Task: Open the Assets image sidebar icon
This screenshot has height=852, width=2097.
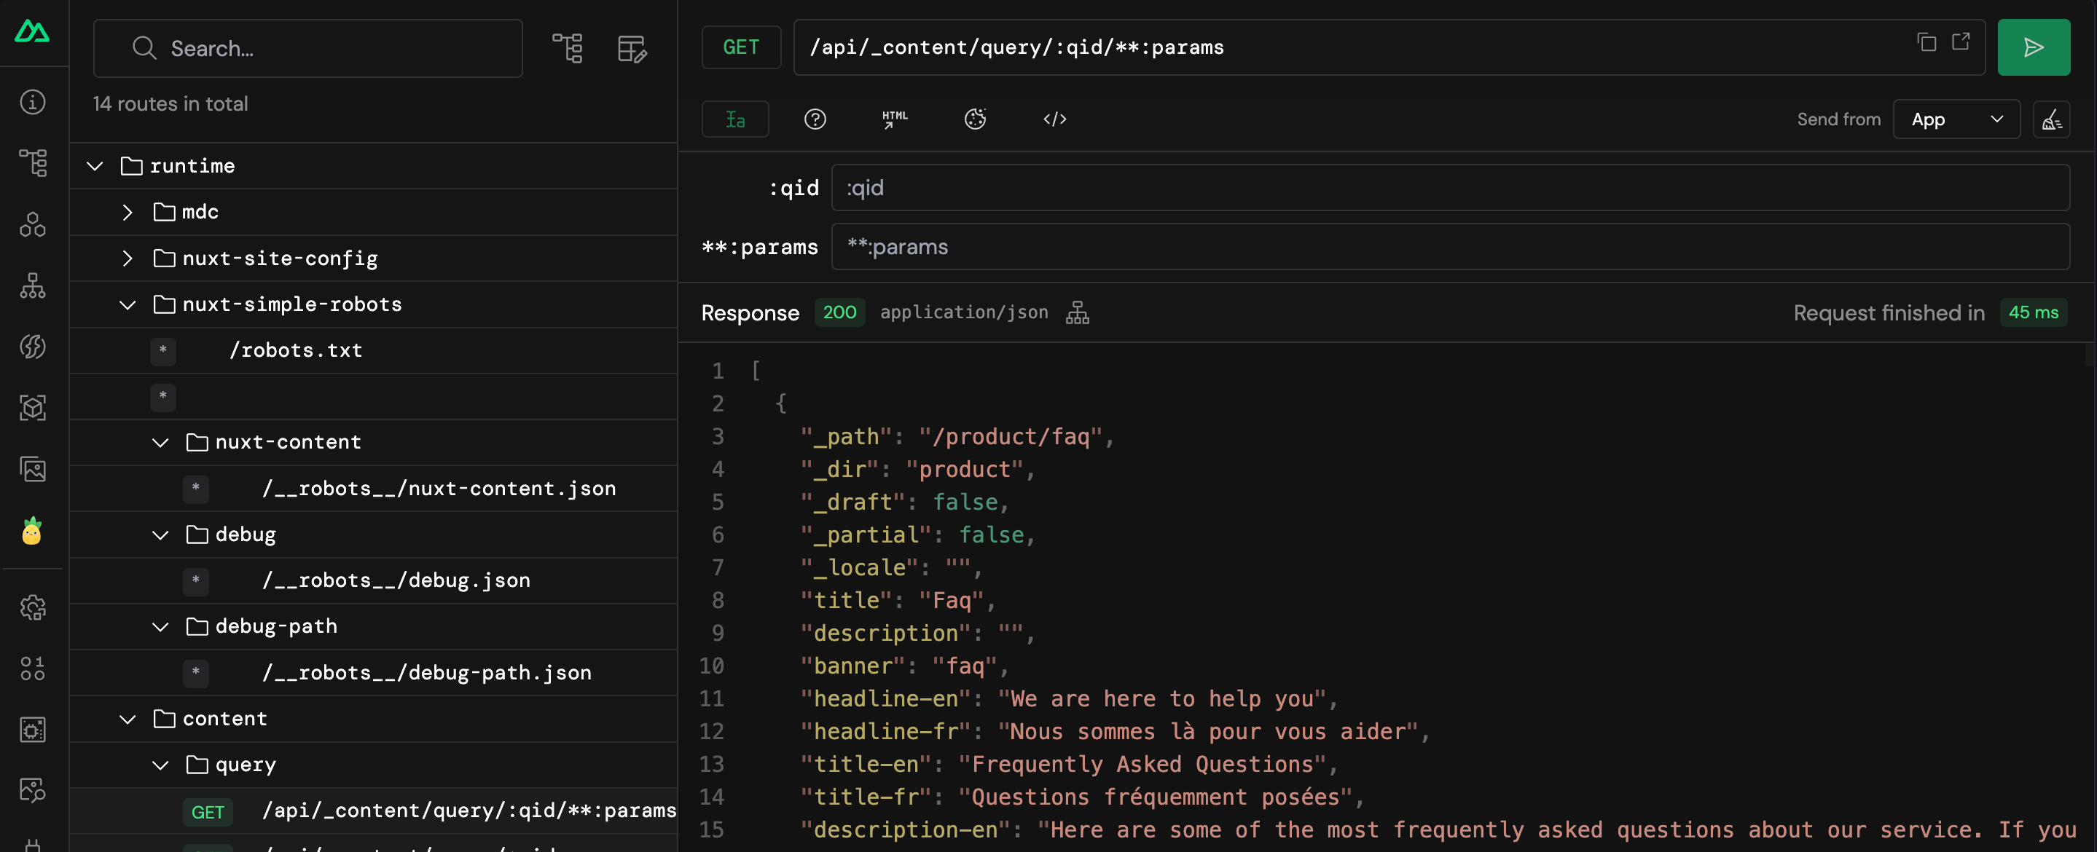Action: coord(33,470)
